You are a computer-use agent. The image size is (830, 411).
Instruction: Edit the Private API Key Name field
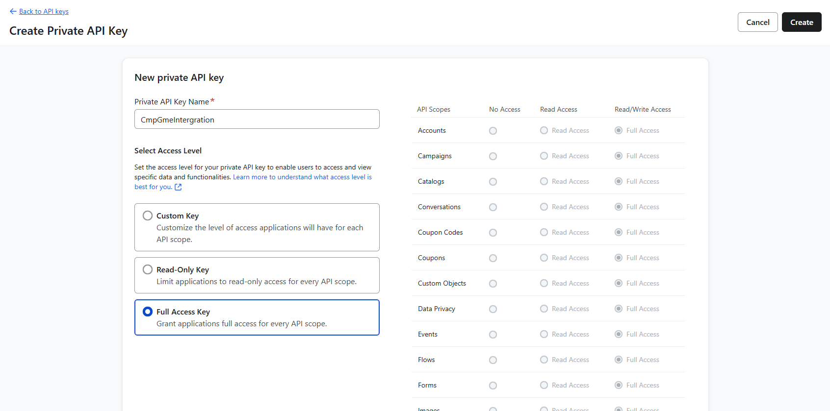(x=257, y=120)
